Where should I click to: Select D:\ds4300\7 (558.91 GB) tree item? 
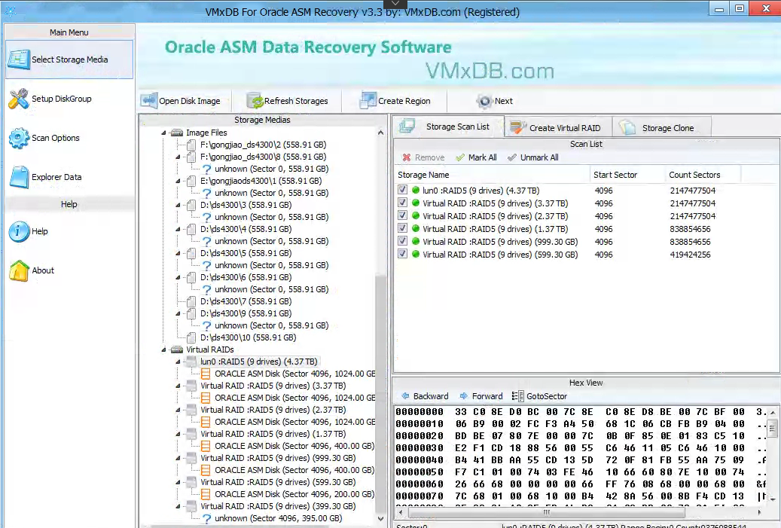(x=246, y=301)
